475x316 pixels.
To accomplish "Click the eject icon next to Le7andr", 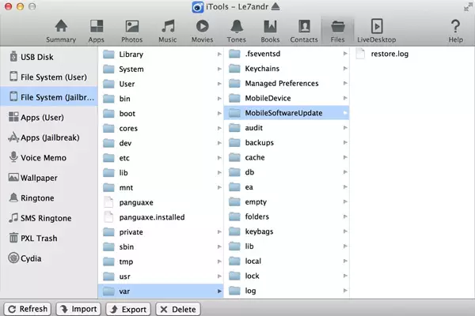I will pyautogui.click(x=275, y=6).
